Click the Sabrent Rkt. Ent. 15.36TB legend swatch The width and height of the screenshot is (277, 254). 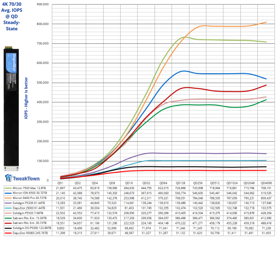pyautogui.click(x=8, y=218)
